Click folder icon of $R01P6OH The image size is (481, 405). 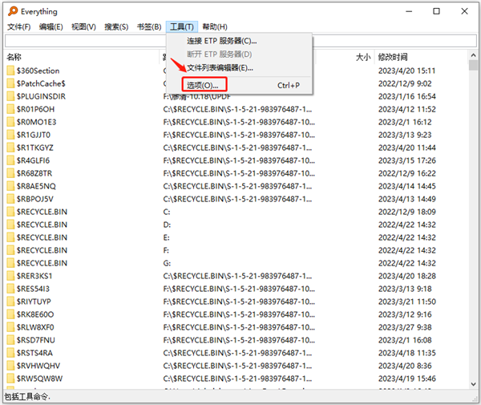(x=10, y=109)
